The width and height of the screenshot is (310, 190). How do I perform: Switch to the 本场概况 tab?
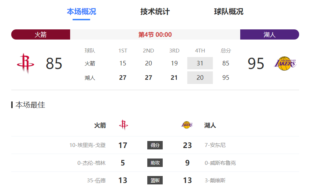[x=81, y=12]
